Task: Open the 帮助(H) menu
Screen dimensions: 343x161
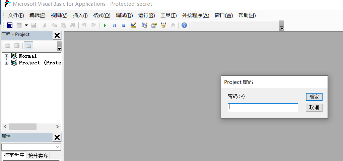Action: (x=247, y=15)
